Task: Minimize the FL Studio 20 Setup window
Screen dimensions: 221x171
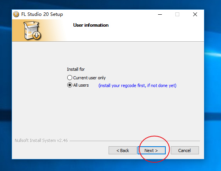Action: click(x=160, y=14)
